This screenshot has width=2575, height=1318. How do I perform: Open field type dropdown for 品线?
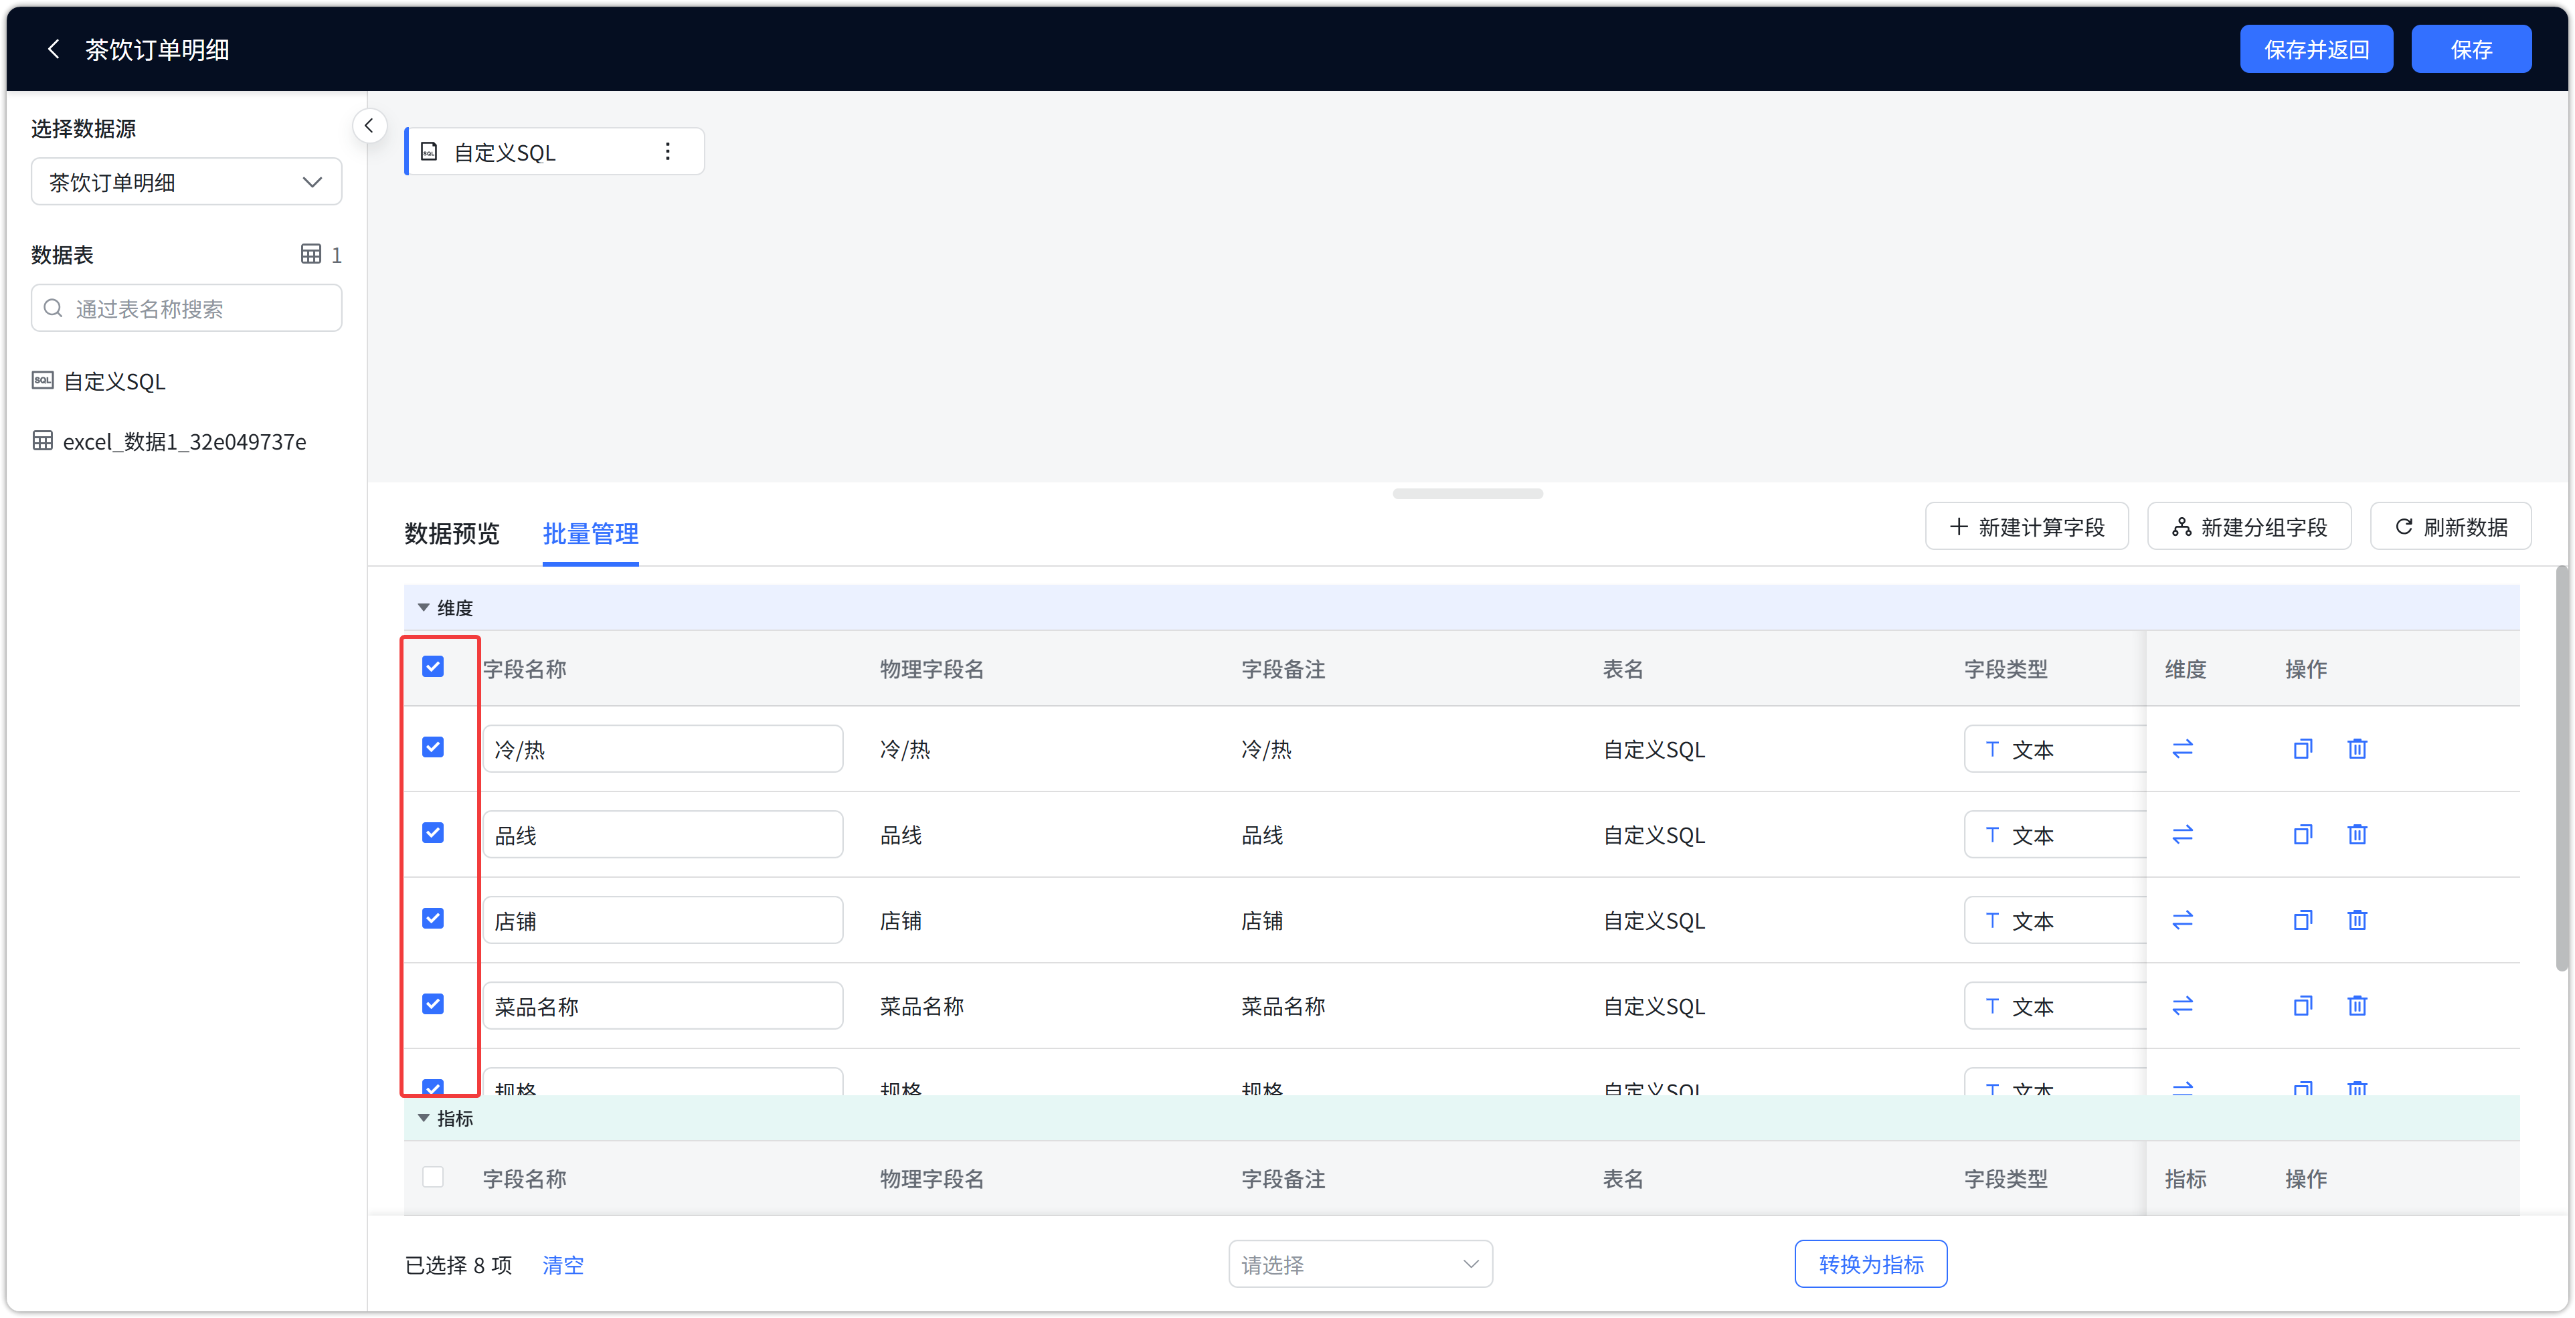[x=2055, y=836]
